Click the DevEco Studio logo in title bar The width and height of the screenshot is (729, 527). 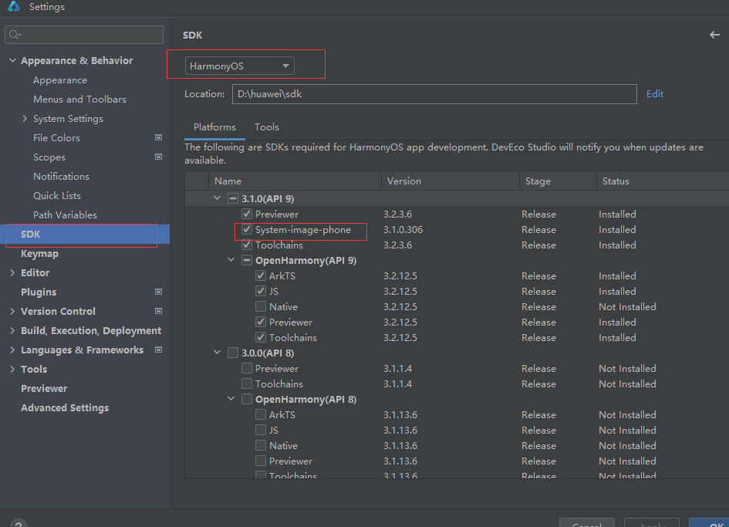pos(12,7)
